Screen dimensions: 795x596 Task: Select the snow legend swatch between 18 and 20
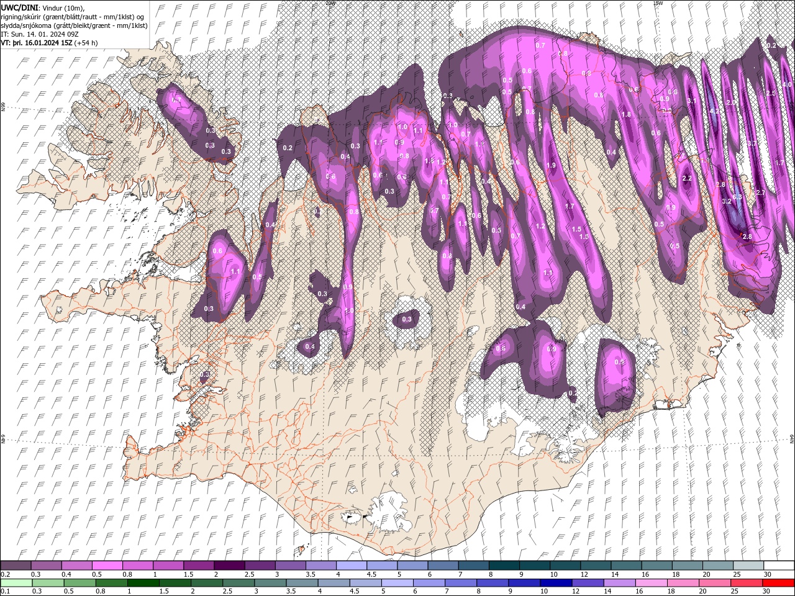(688, 566)
